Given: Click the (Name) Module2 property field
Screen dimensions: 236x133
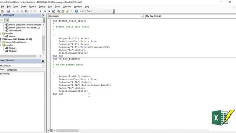Looking at the screenshot, I should pyautogui.click(x=22, y=74).
